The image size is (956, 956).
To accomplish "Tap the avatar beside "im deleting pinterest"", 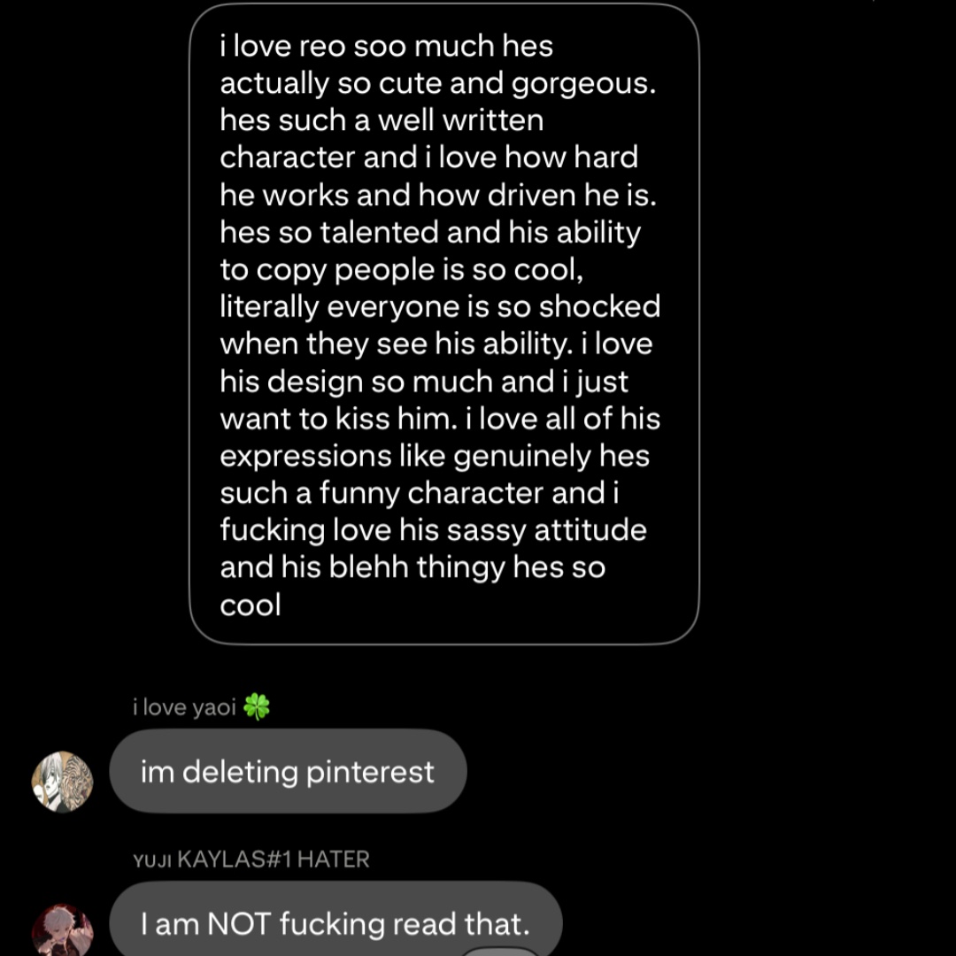I will [x=62, y=781].
